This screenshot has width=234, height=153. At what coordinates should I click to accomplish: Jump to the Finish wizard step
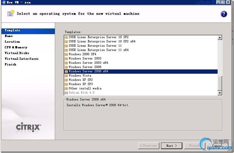click(x=10, y=64)
